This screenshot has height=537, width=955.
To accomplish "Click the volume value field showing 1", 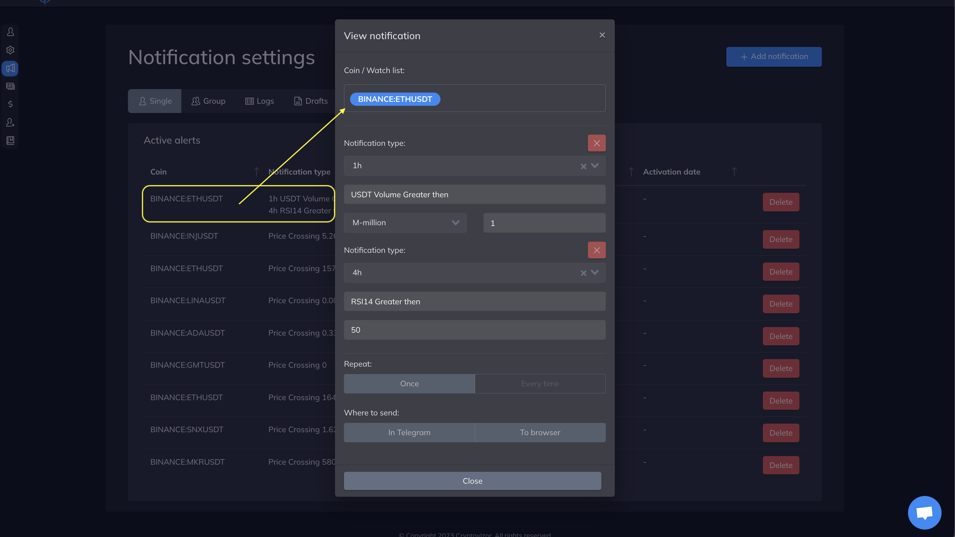I will pyautogui.click(x=544, y=223).
